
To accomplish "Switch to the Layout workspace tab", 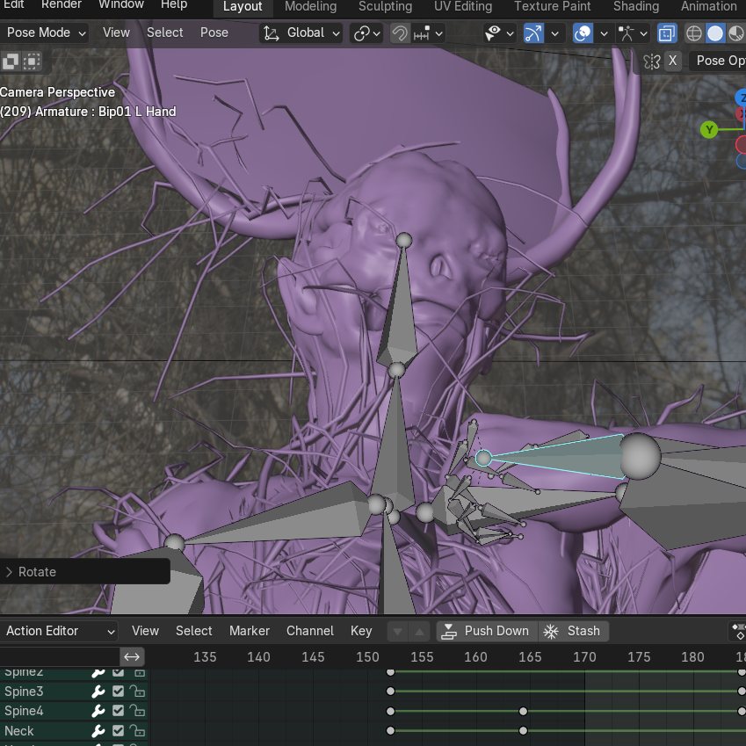I will pos(243,7).
